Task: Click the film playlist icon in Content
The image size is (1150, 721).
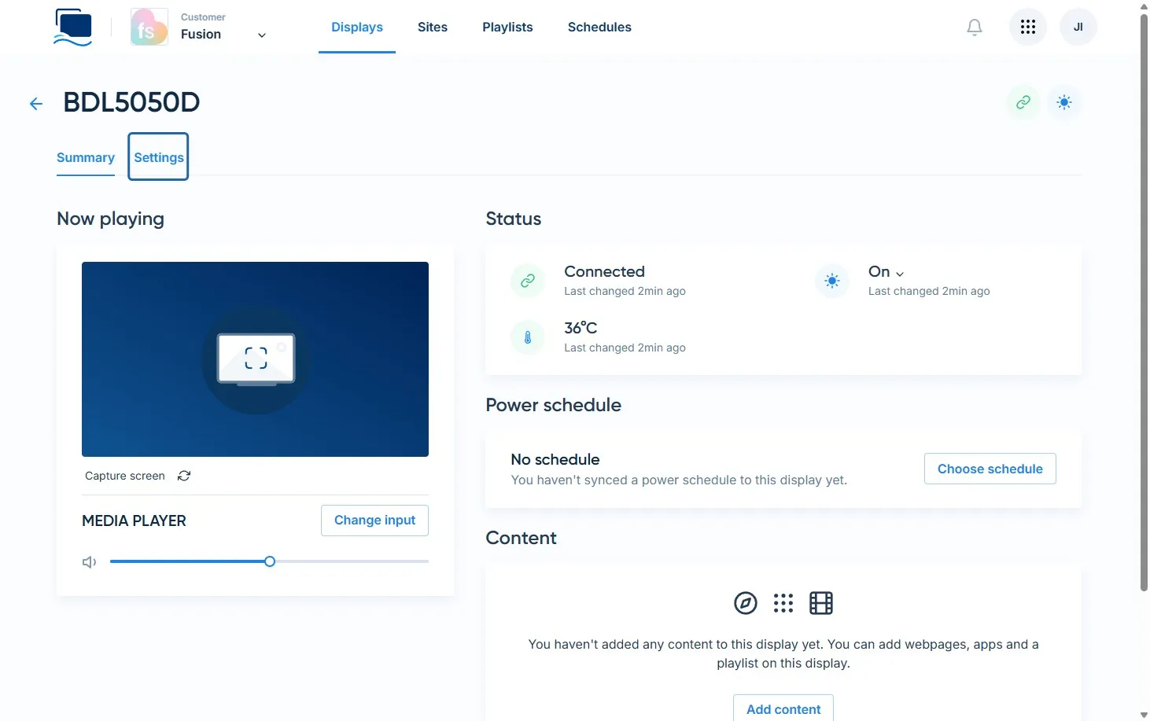Action: [x=821, y=603]
